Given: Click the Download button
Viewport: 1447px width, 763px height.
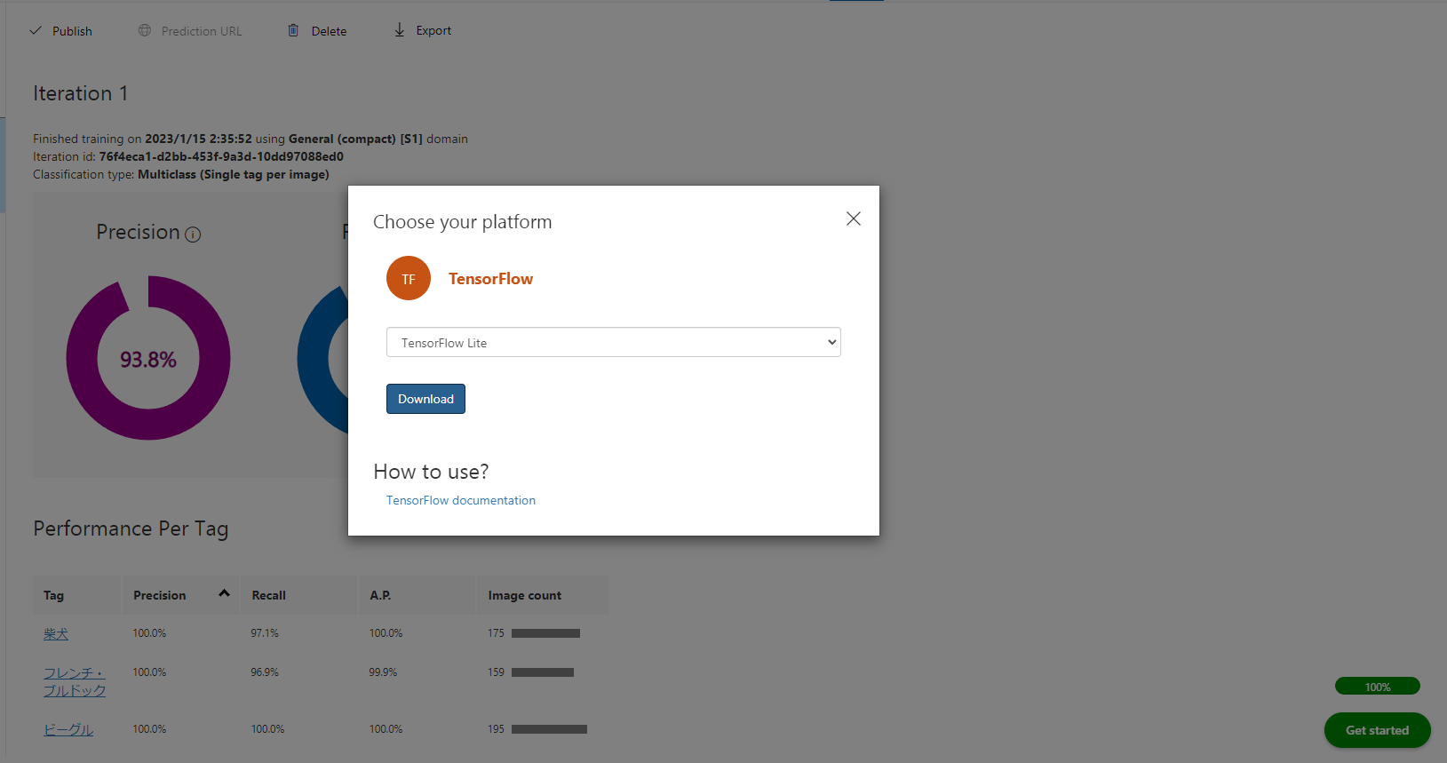Looking at the screenshot, I should pyautogui.click(x=425, y=399).
